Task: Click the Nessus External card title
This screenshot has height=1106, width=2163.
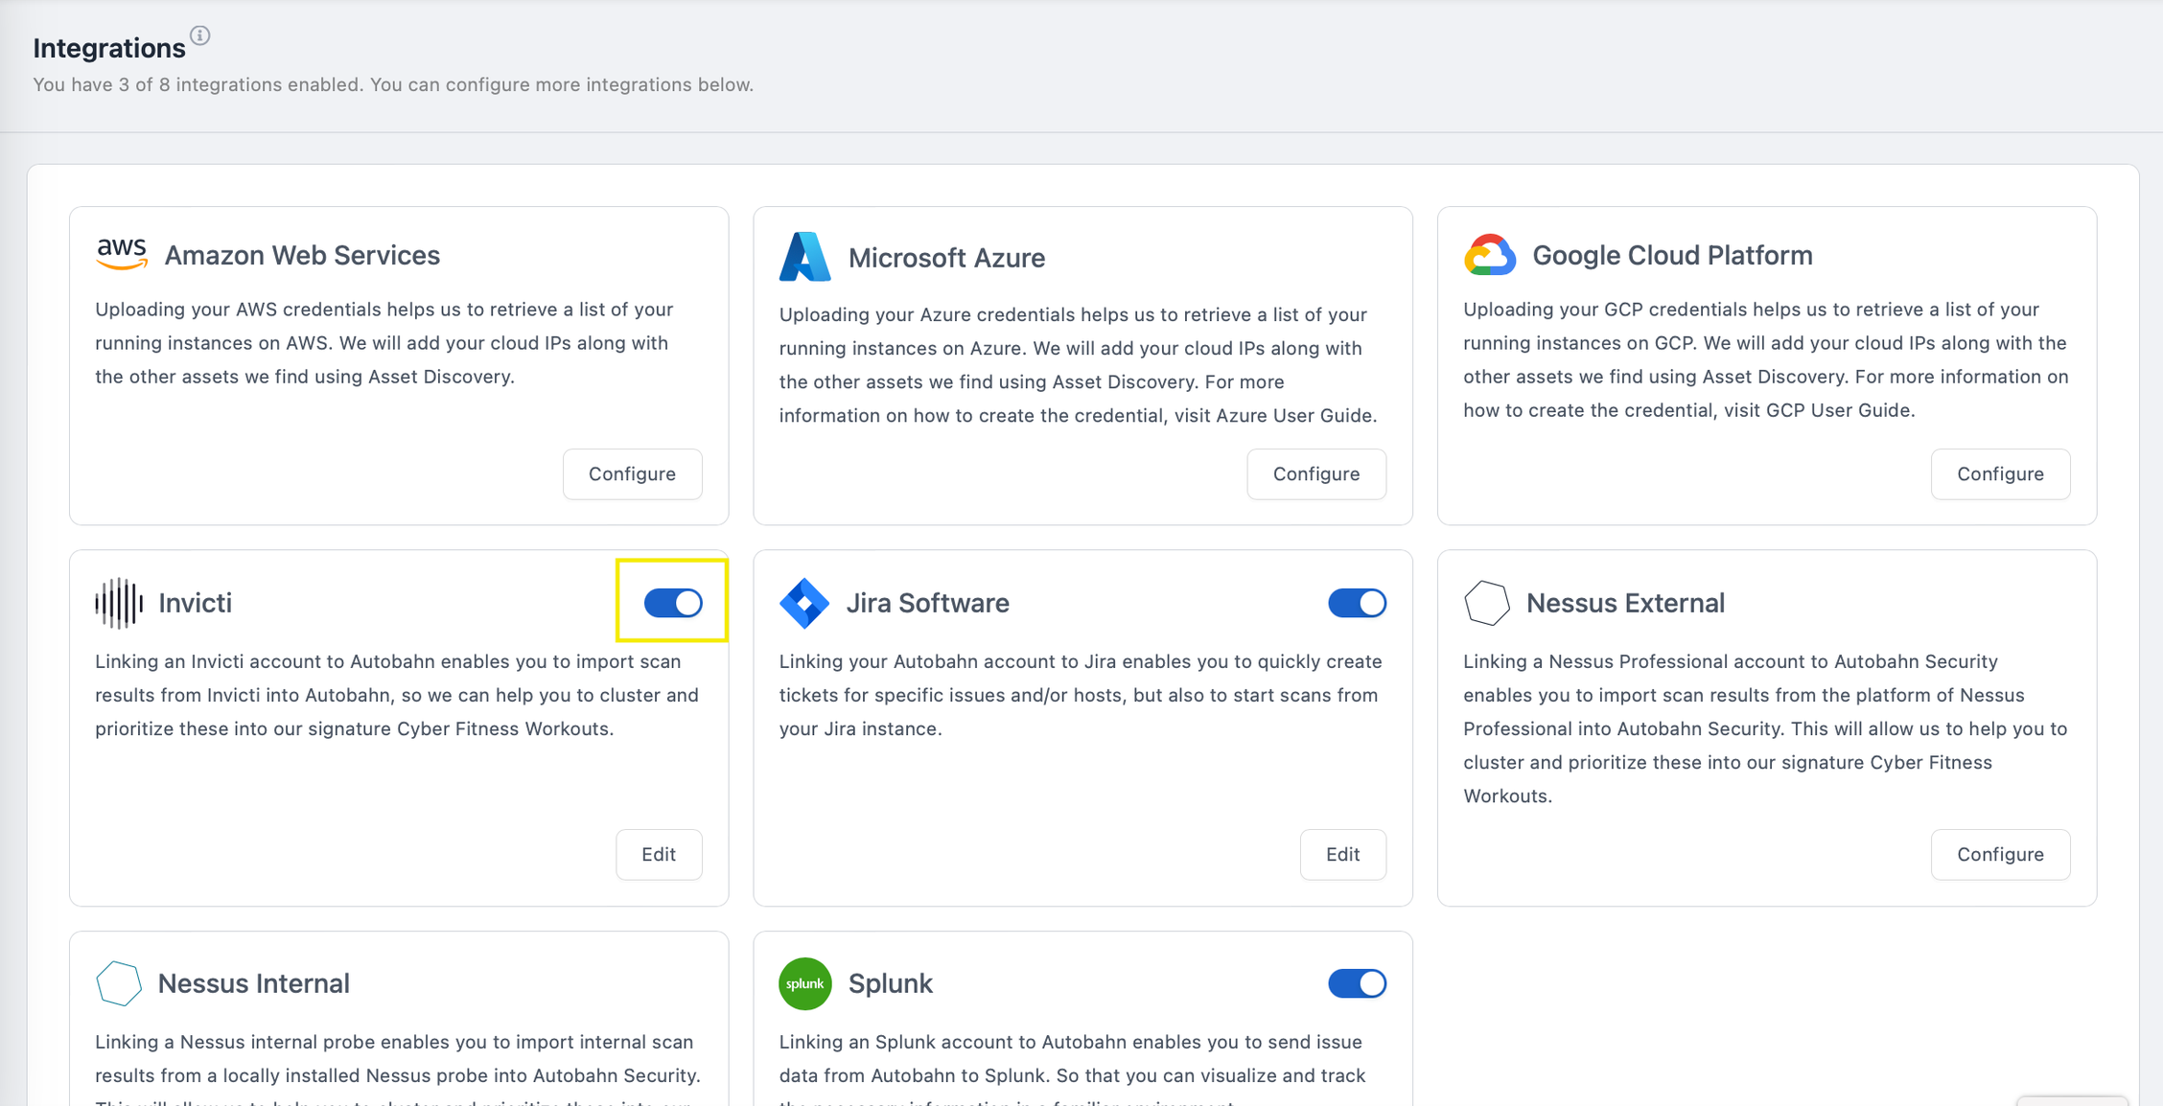Action: pyautogui.click(x=1625, y=603)
